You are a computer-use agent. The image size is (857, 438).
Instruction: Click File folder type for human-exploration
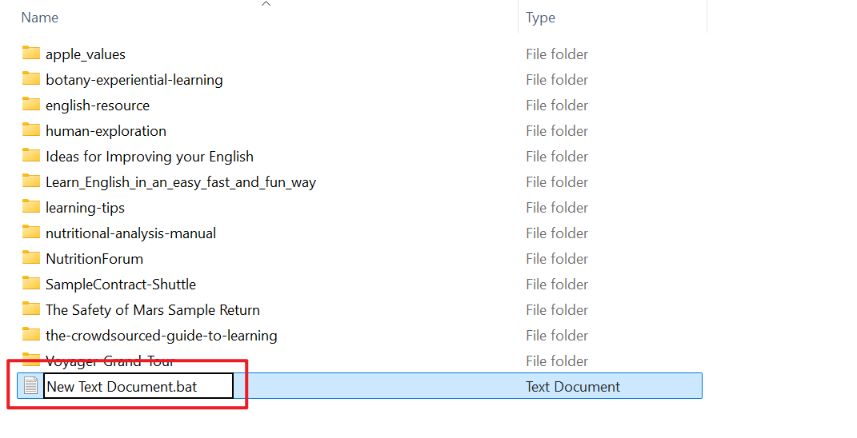click(x=557, y=131)
